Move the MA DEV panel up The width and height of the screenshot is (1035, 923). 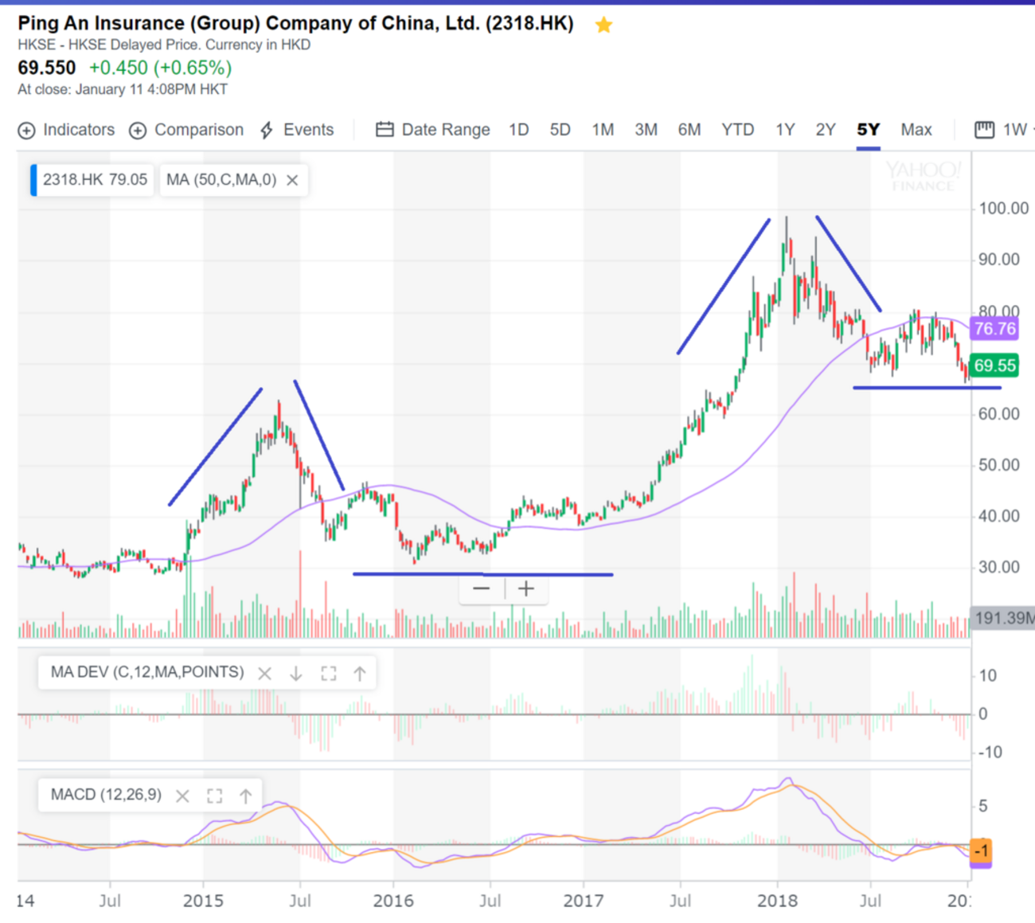tap(360, 674)
